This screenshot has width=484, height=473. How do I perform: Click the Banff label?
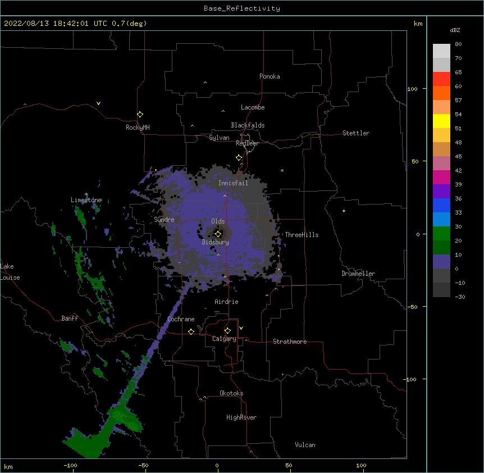tap(70, 319)
